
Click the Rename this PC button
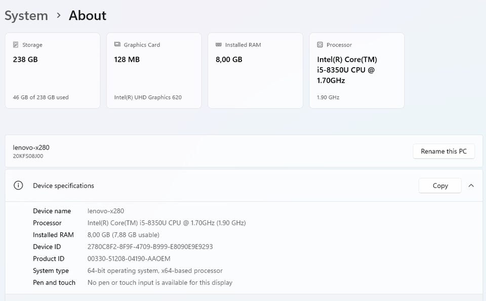point(443,151)
